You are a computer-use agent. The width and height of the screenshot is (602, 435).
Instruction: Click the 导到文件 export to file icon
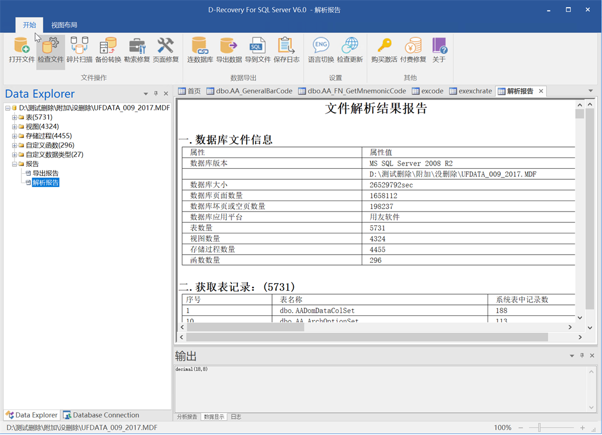click(257, 50)
